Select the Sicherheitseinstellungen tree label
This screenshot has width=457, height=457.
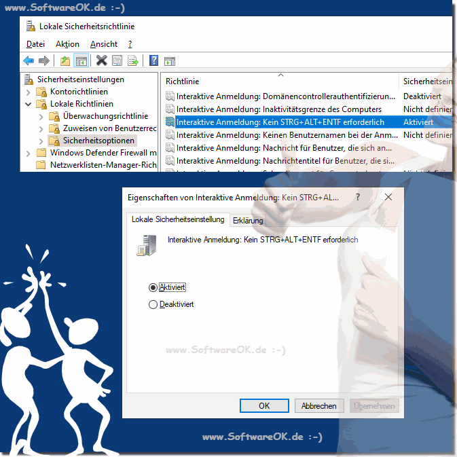(x=81, y=79)
